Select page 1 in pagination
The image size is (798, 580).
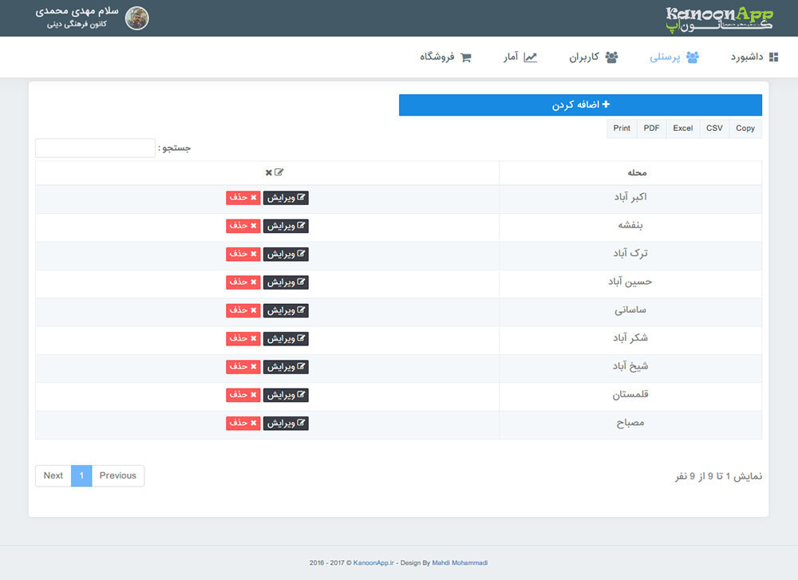tap(81, 475)
